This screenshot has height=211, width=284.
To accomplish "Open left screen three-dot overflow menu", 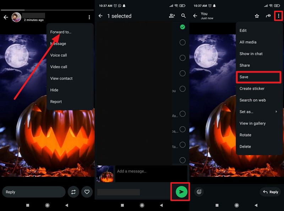I will pos(89,17).
